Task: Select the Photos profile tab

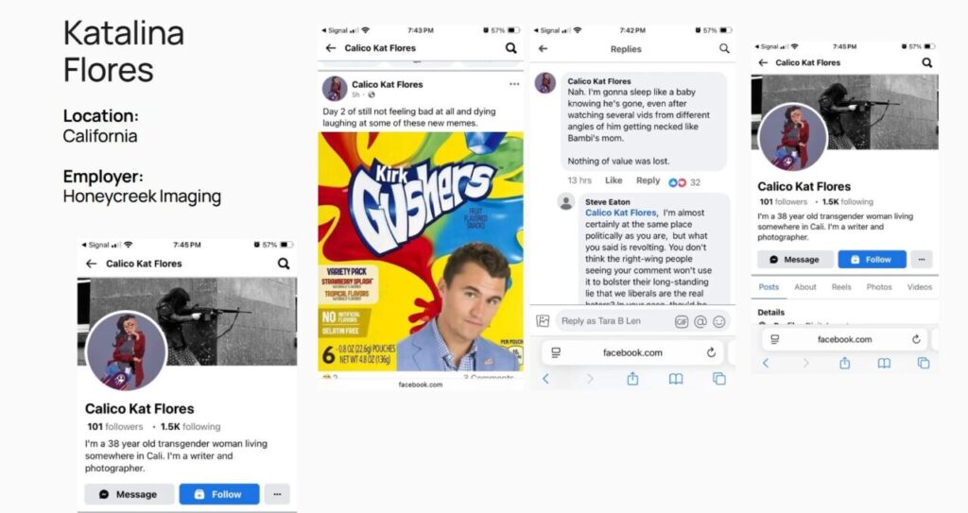Action: (879, 287)
